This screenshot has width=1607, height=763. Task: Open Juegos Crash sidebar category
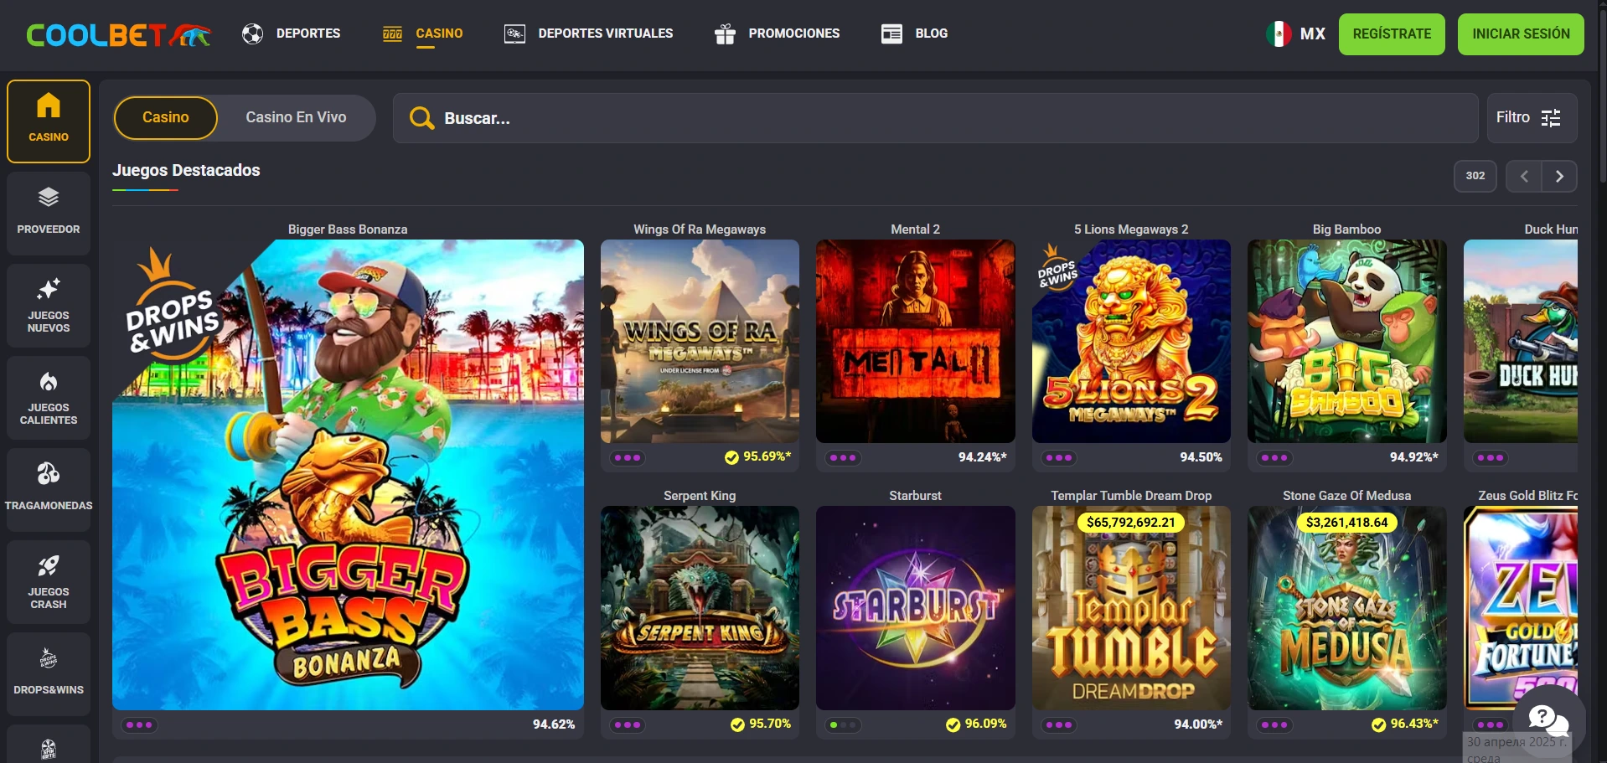click(49, 582)
